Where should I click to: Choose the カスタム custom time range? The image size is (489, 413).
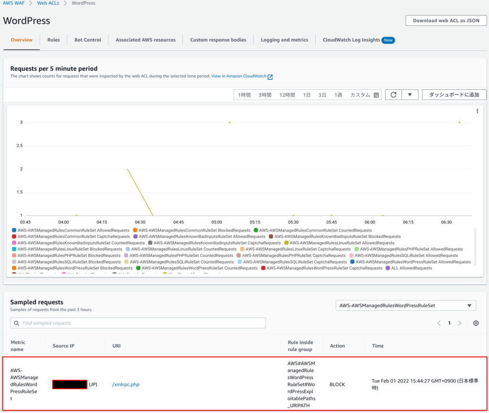360,95
